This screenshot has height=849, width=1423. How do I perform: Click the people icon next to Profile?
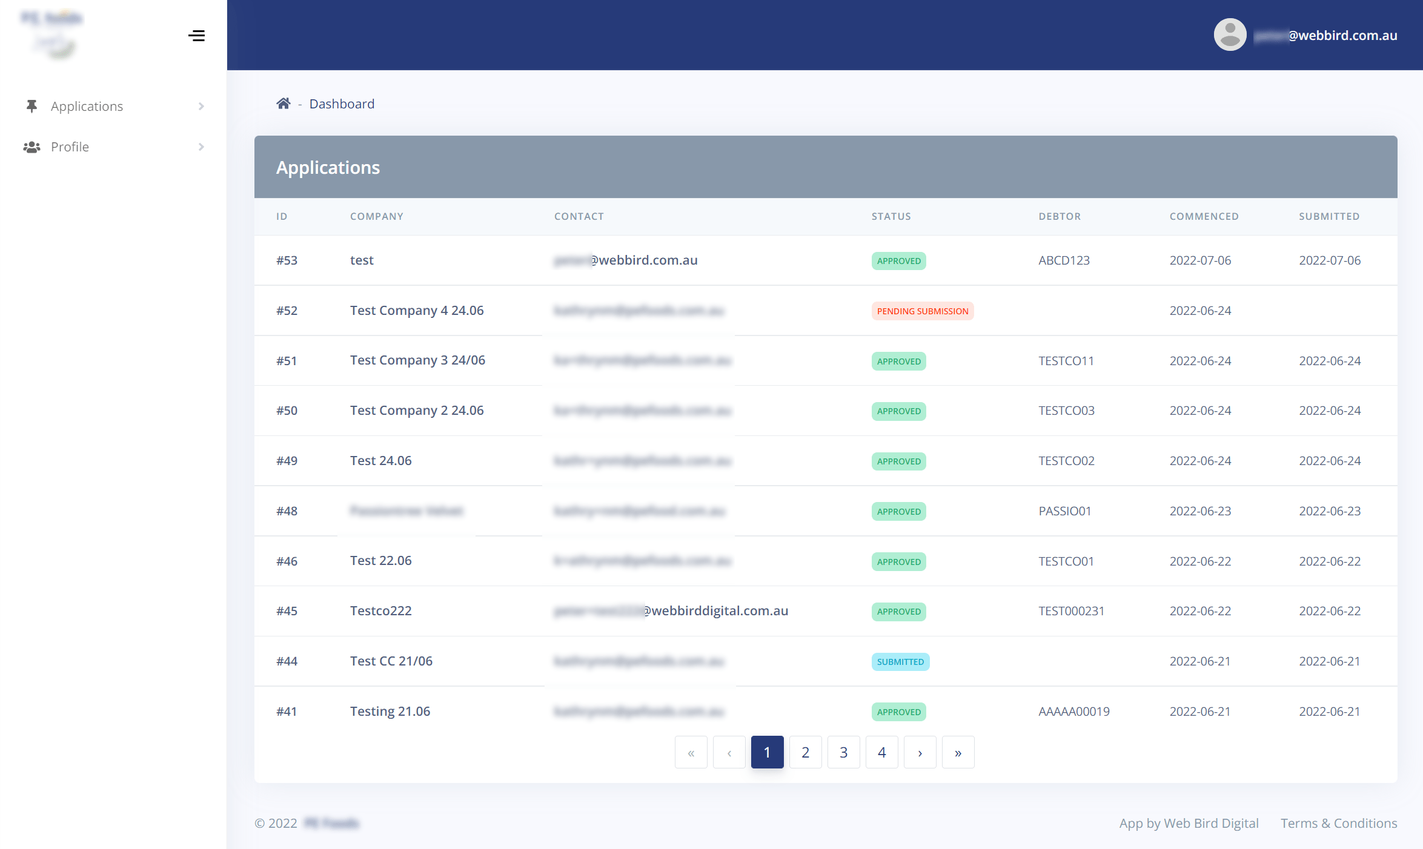(x=32, y=147)
